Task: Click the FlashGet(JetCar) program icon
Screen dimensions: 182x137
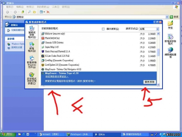Action: click(x=43, y=38)
